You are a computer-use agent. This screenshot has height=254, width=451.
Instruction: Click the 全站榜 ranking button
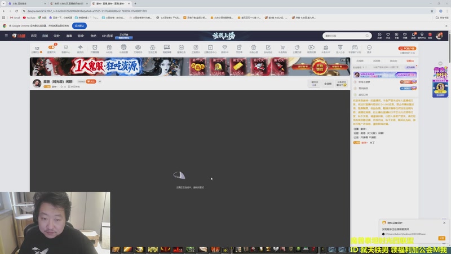point(328,84)
